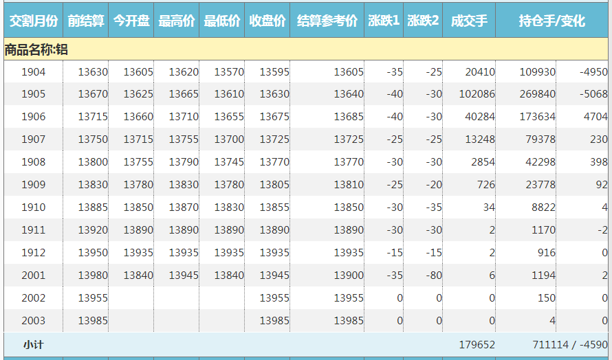The height and width of the screenshot is (360, 612).
Task: Select the 最高价 column header
Action: (x=176, y=21)
